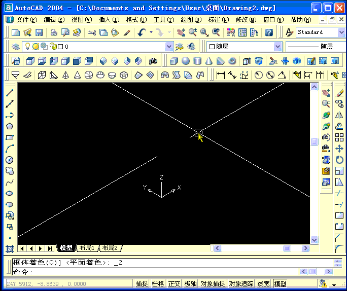The image size is (347, 291).
Task: Toggle layer 0 lightbulb on/off
Action: [x=27, y=46]
